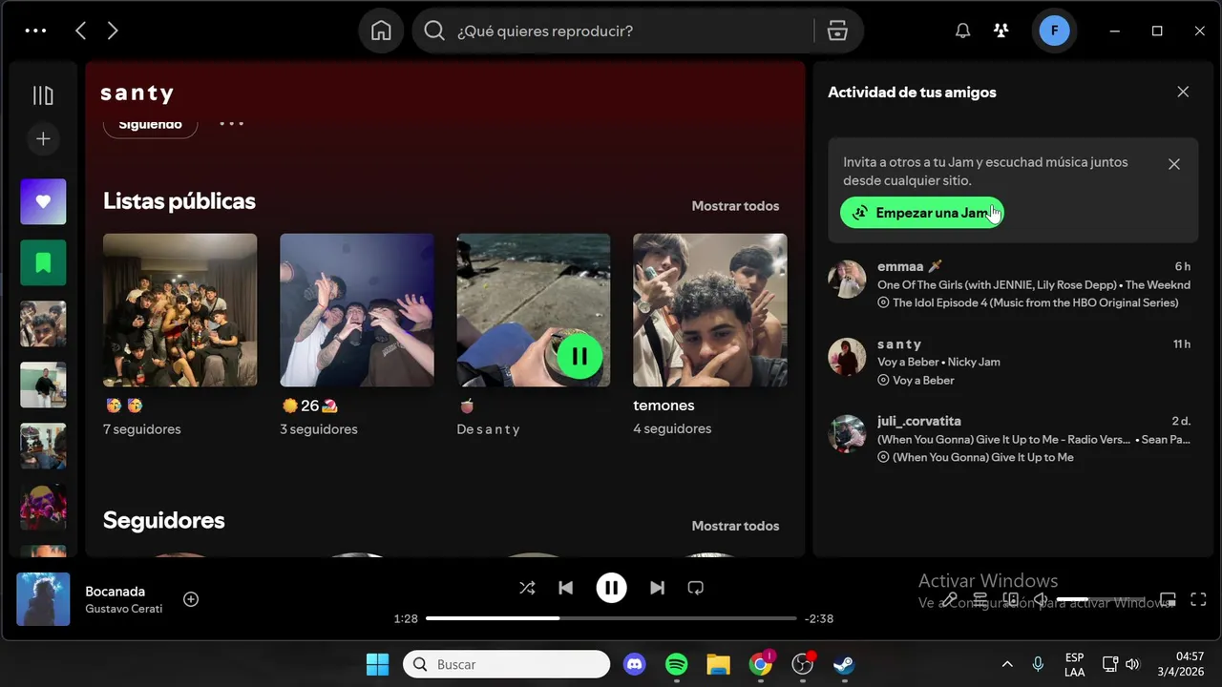
Task: Toggle remaining time '-2:38' display
Action: tap(819, 618)
